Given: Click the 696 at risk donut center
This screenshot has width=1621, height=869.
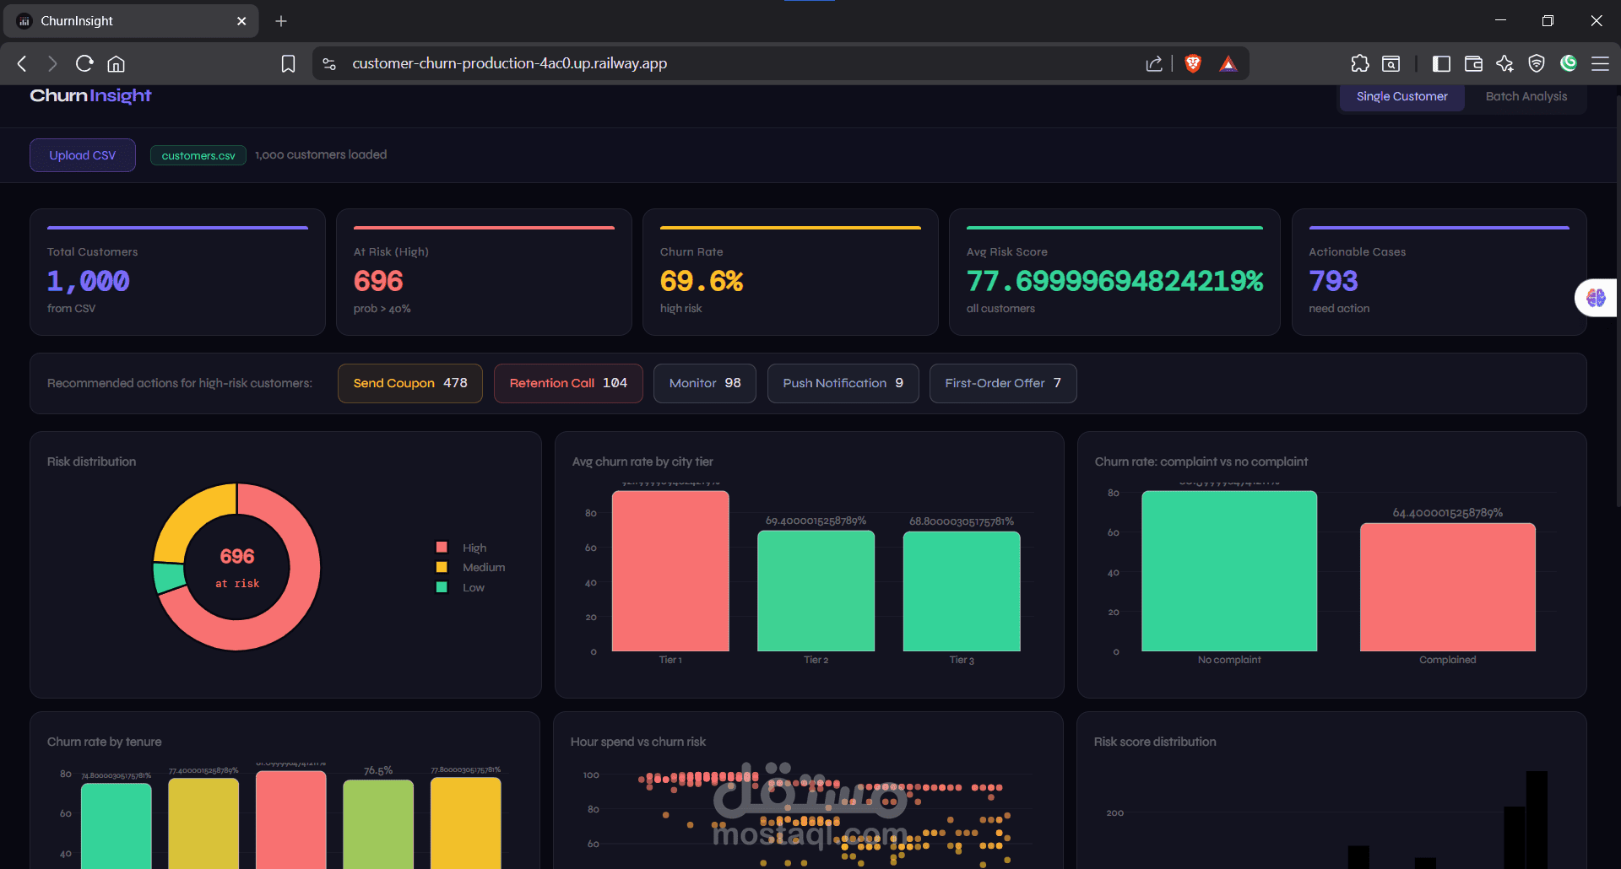Looking at the screenshot, I should (237, 567).
